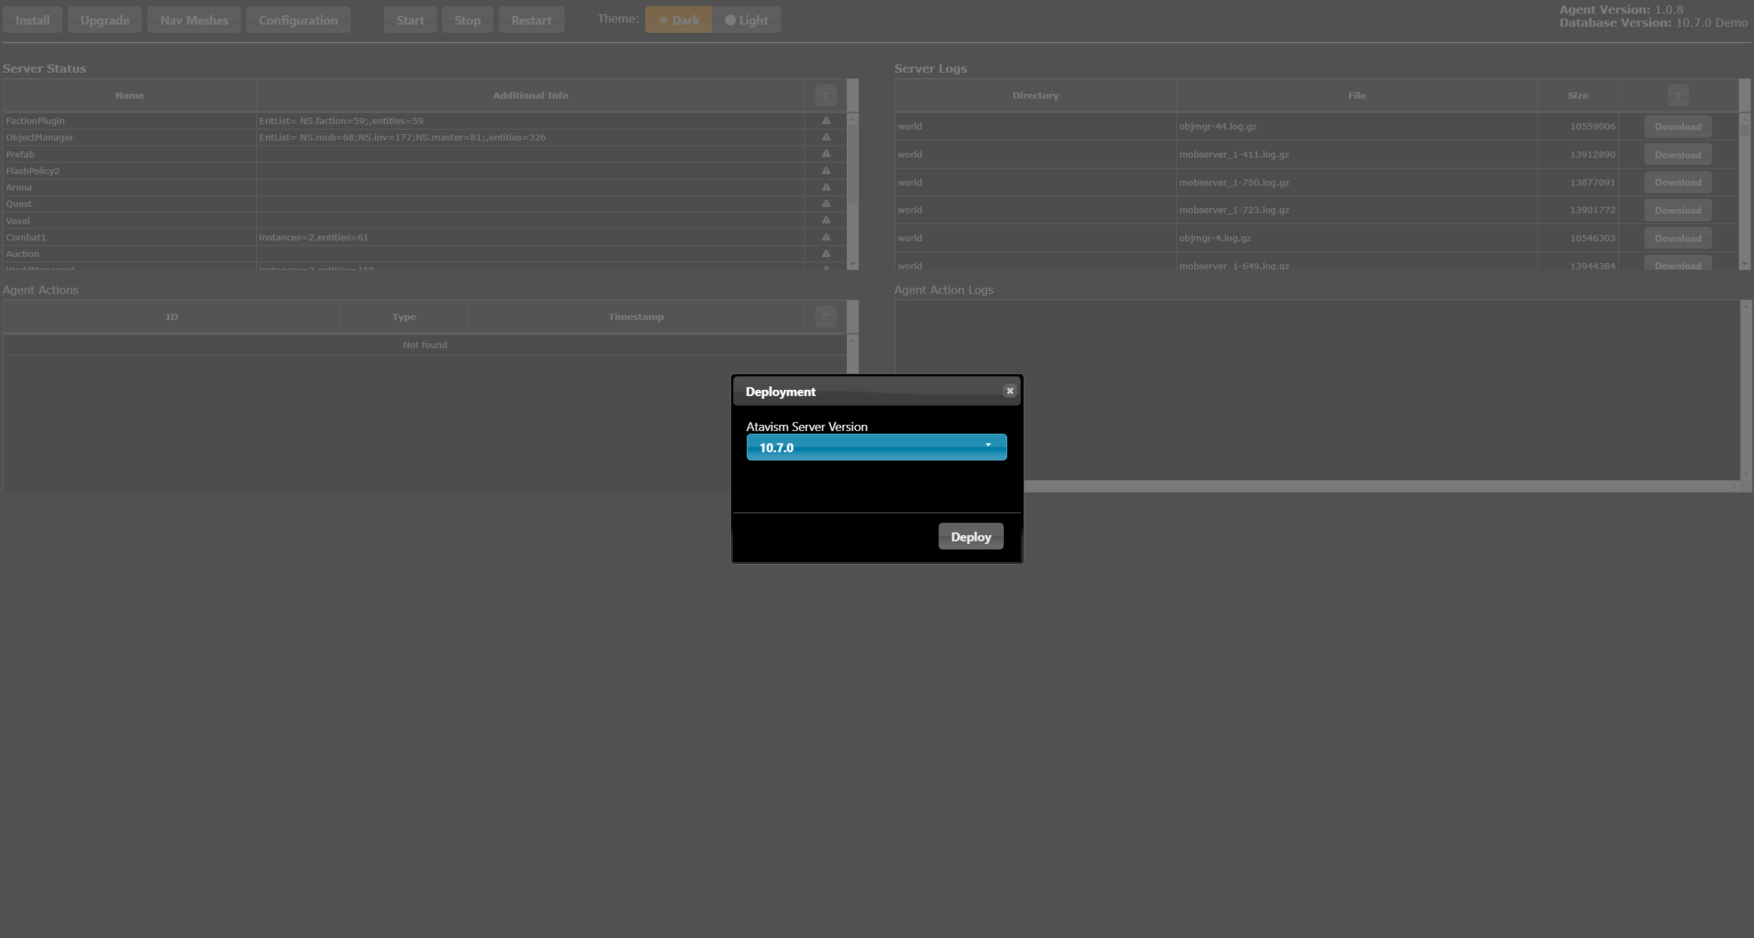
Task: Refresh the Server Status table
Action: tap(825, 95)
